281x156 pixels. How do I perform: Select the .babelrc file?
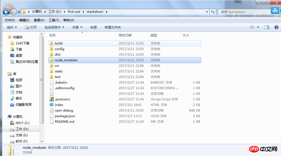(x=125, y=82)
